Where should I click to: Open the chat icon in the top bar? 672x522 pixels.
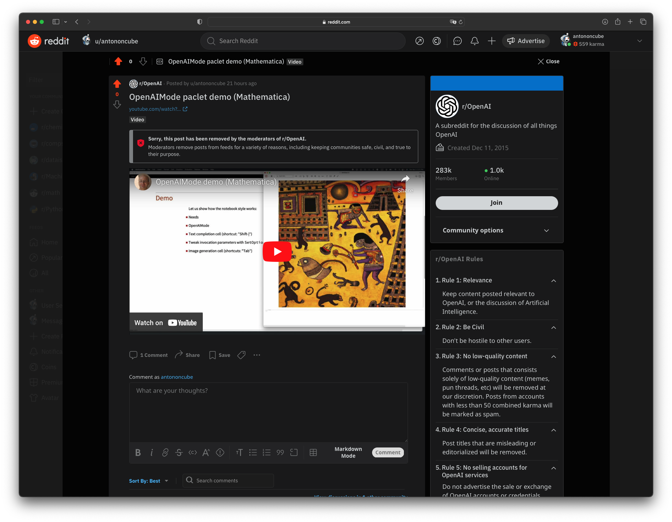[x=457, y=41]
